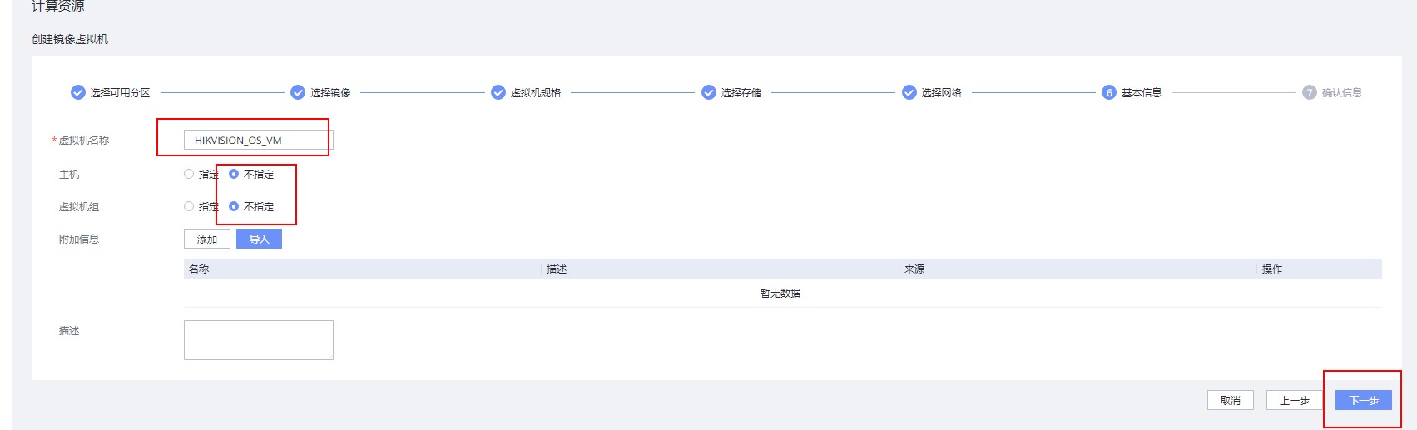
Task: Select 指定 radio for 主机
Action: [189, 174]
